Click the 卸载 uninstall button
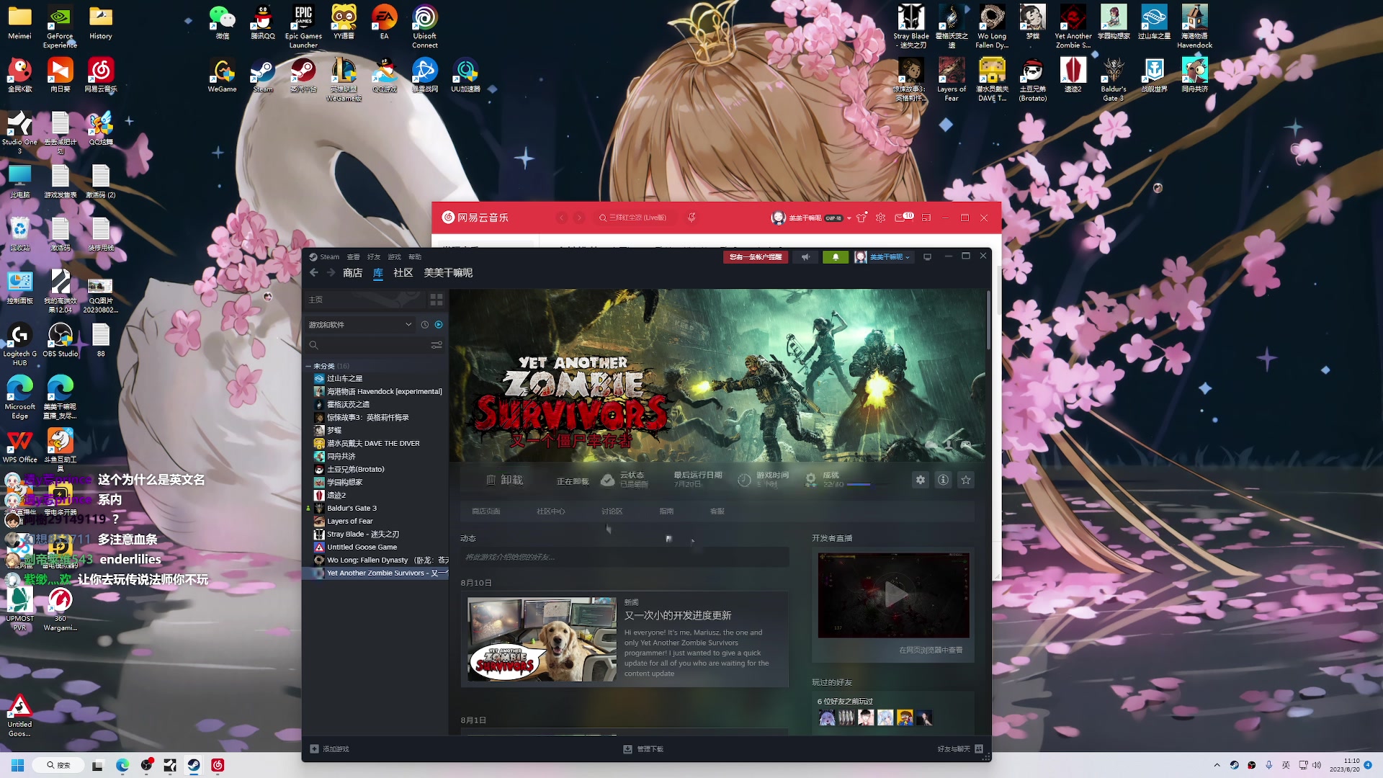 504,480
